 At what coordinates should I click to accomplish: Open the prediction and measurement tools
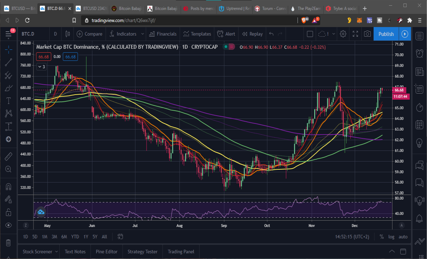click(x=9, y=126)
